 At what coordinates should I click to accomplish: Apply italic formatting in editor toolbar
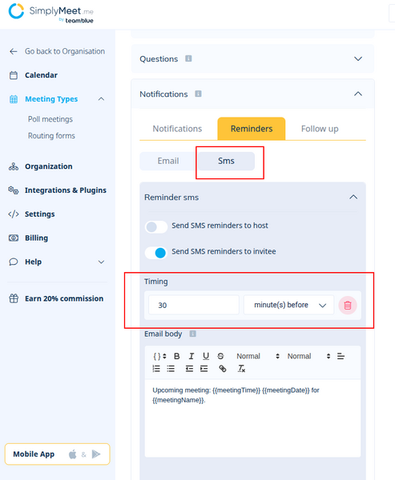pos(191,356)
